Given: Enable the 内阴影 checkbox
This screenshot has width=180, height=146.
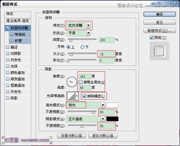Looking at the screenshot, I should pyautogui.click(x=8, y=53).
